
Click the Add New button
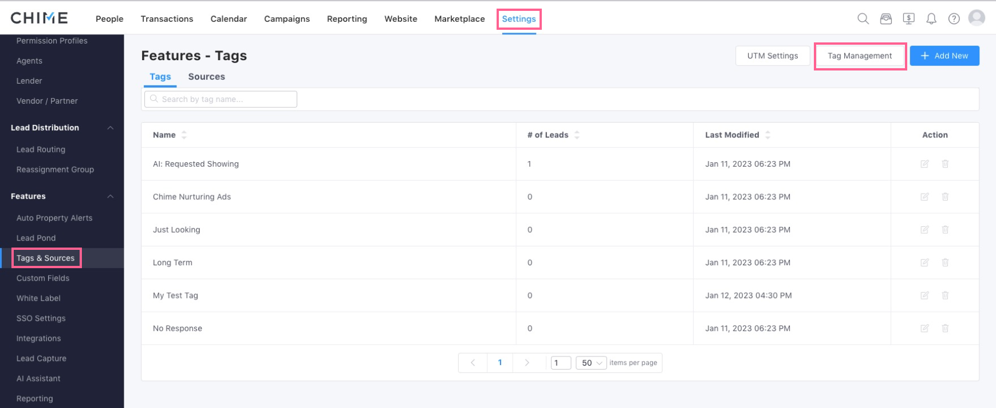(x=944, y=56)
